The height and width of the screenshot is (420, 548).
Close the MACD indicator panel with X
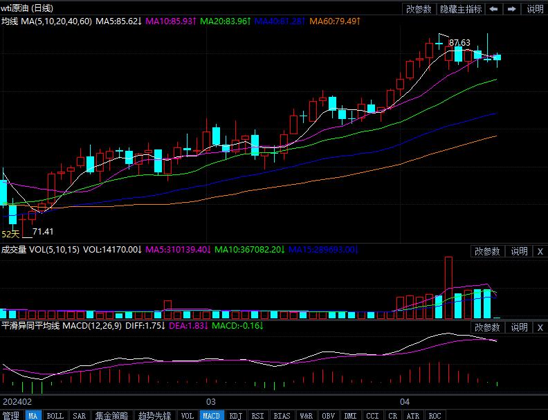click(x=540, y=327)
